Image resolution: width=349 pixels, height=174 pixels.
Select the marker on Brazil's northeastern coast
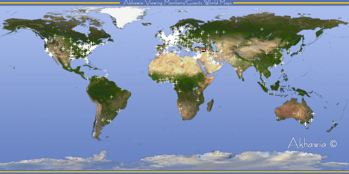pyautogui.click(x=122, y=90)
